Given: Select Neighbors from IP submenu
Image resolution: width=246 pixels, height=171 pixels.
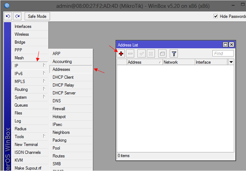Looking at the screenshot, I should [x=71, y=132].
